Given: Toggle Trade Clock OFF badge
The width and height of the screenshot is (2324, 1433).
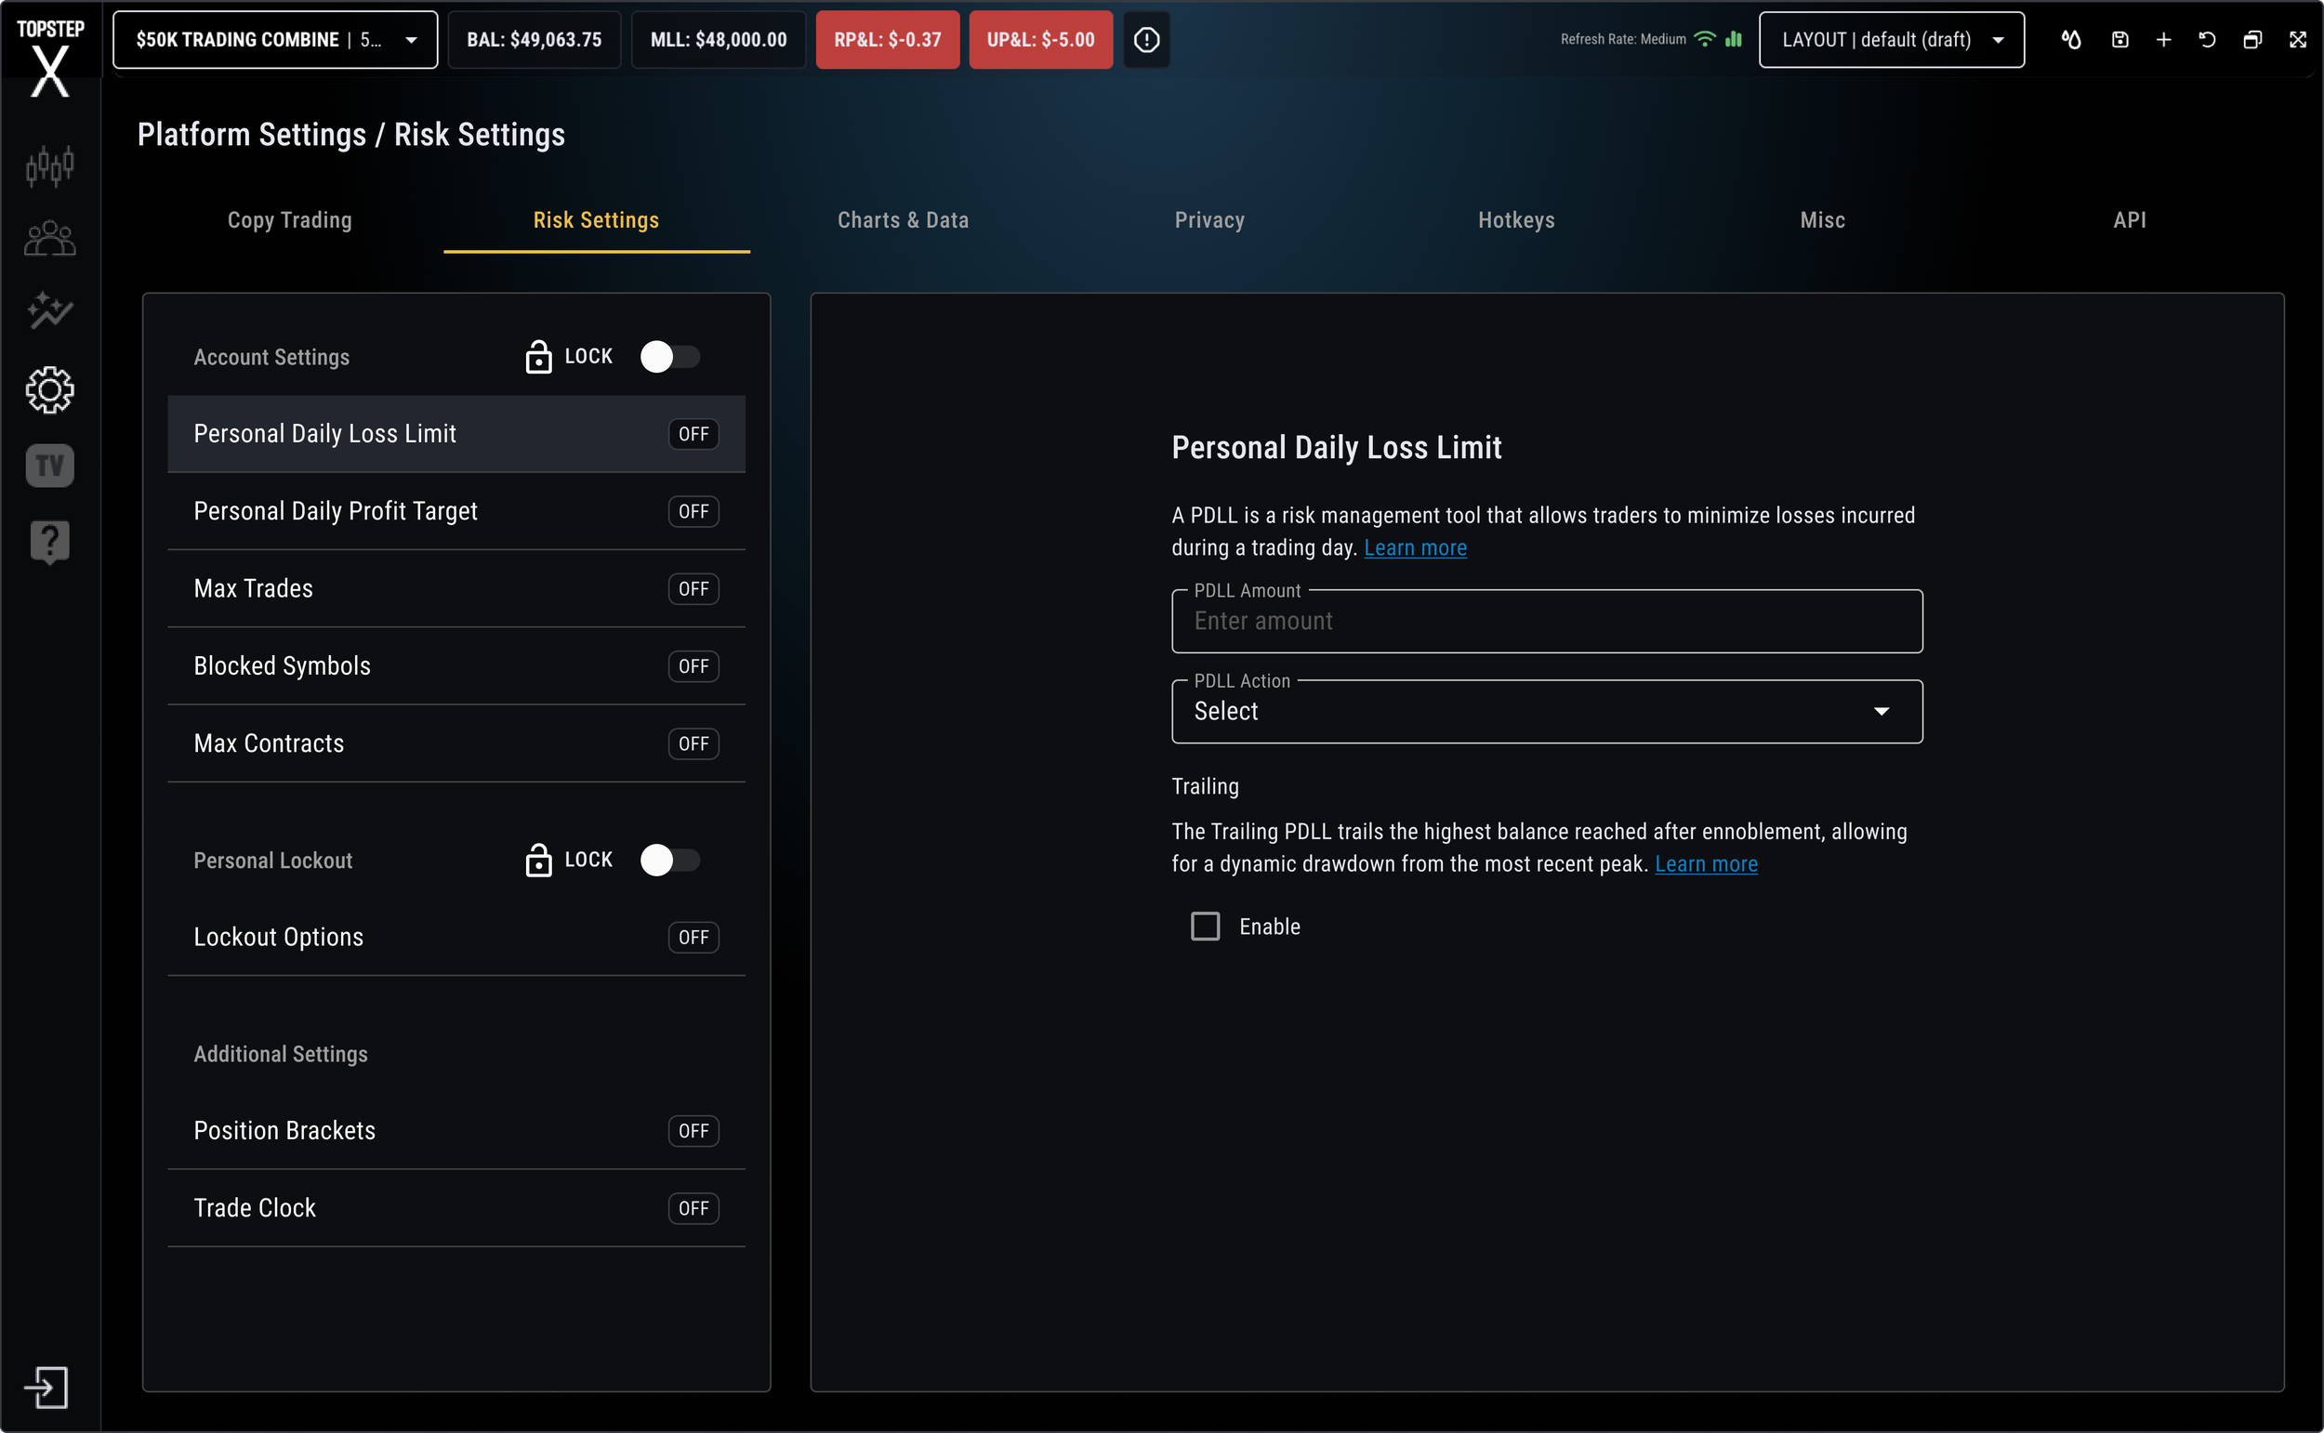Looking at the screenshot, I should pyautogui.click(x=693, y=1208).
